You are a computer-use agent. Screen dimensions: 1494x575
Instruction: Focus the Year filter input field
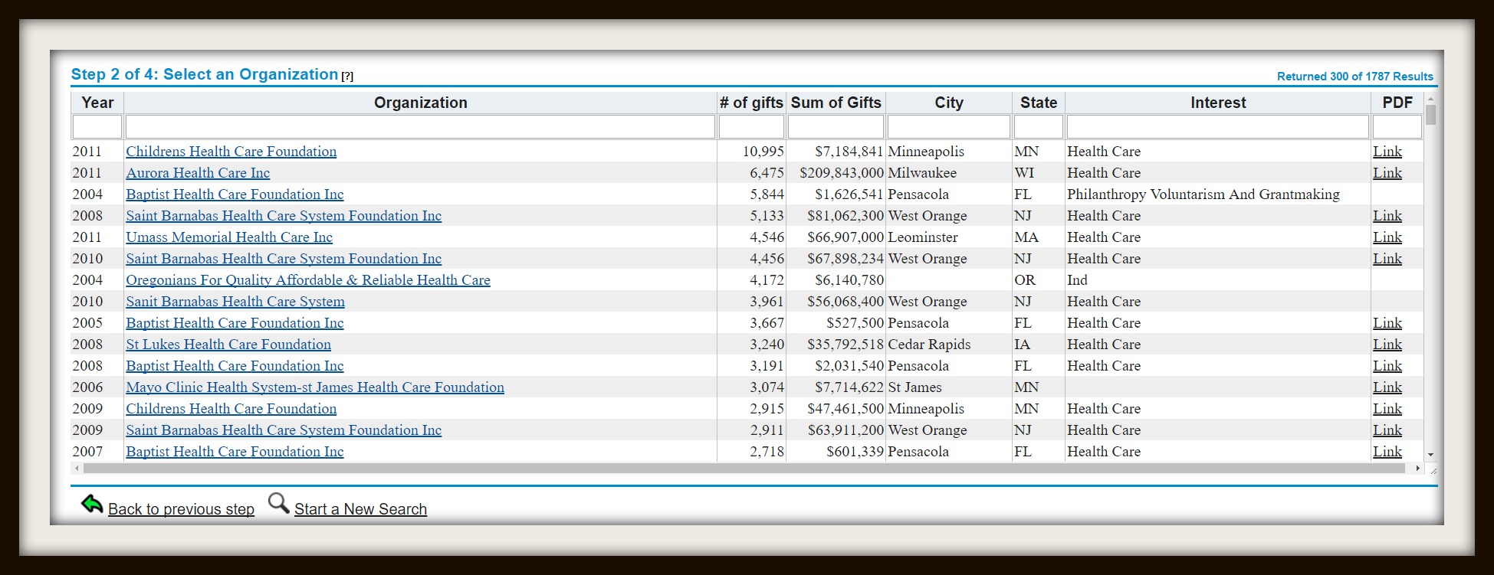point(97,126)
